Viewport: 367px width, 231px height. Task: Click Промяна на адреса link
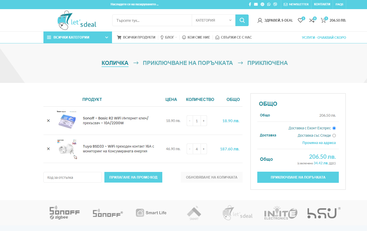319,143
